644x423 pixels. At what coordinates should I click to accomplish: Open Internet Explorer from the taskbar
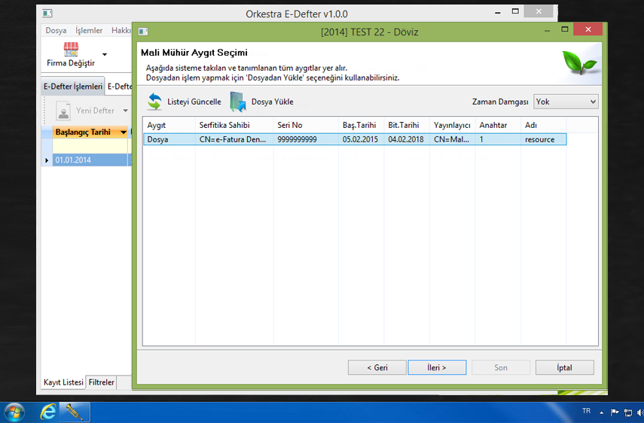click(48, 412)
